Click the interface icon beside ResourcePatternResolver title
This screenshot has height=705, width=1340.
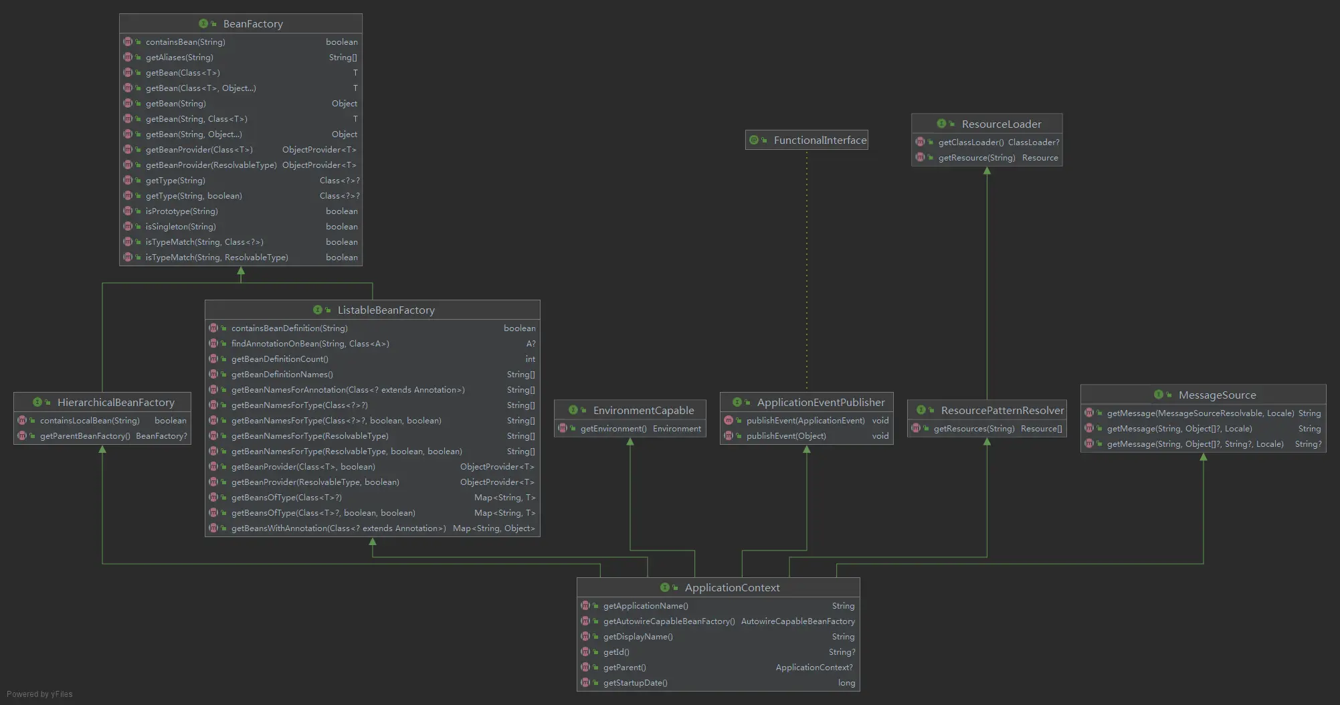921,410
